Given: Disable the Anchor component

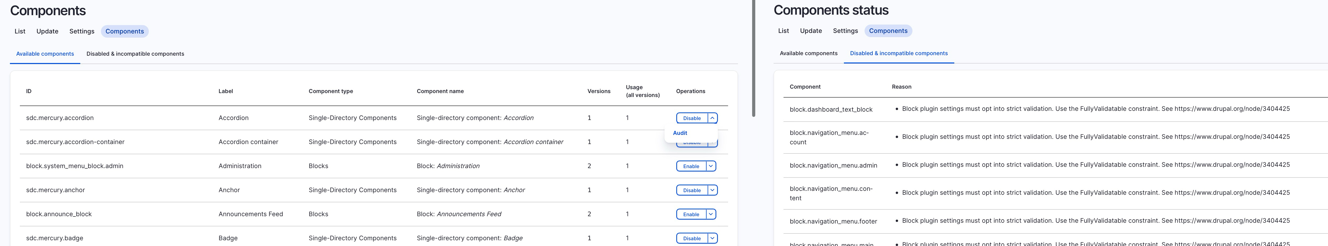Looking at the screenshot, I should [x=692, y=190].
